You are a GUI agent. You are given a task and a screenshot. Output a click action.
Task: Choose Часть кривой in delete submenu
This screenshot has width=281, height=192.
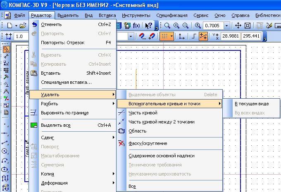(169, 113)
